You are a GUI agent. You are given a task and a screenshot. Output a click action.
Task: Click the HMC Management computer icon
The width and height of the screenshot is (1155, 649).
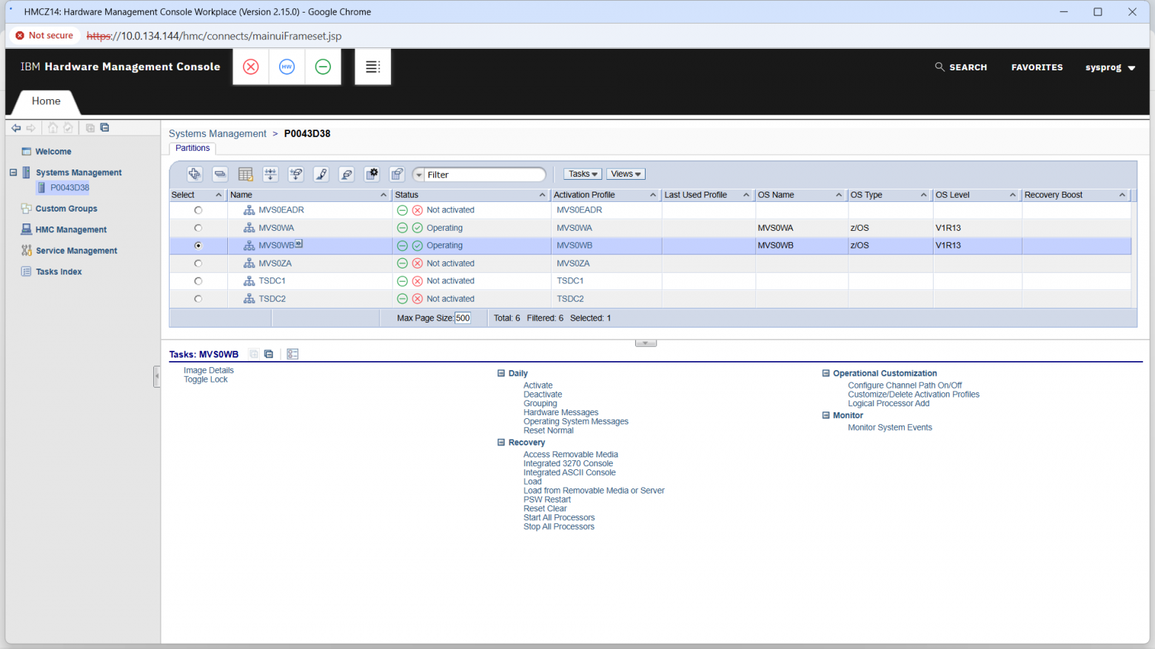click(27, 229)
